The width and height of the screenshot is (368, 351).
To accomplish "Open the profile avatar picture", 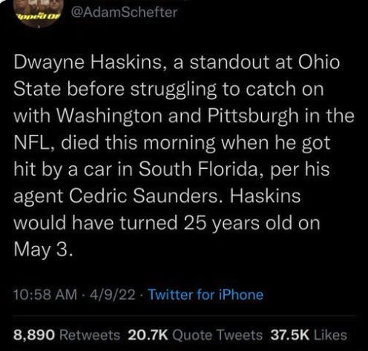I will (x=39, y=12).
